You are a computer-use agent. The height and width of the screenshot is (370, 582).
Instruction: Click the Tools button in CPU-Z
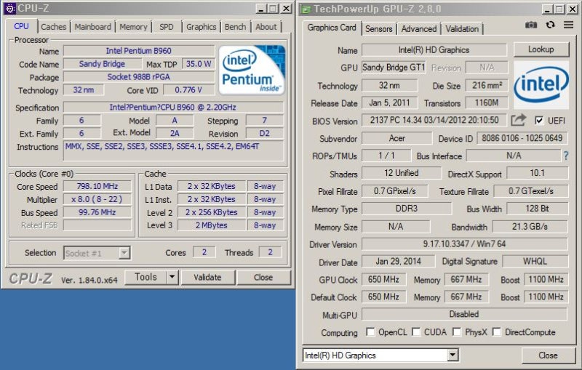[x=145, y=277]
